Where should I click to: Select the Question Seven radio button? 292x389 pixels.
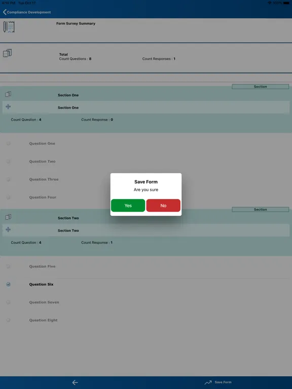coord(8,302)
